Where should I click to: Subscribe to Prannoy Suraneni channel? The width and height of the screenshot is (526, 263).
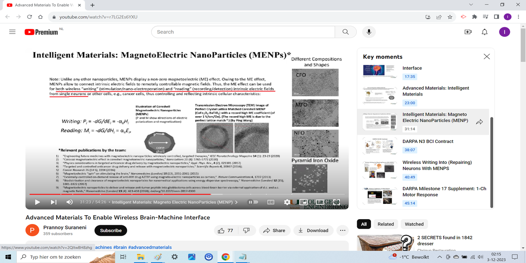pos(110,231)
